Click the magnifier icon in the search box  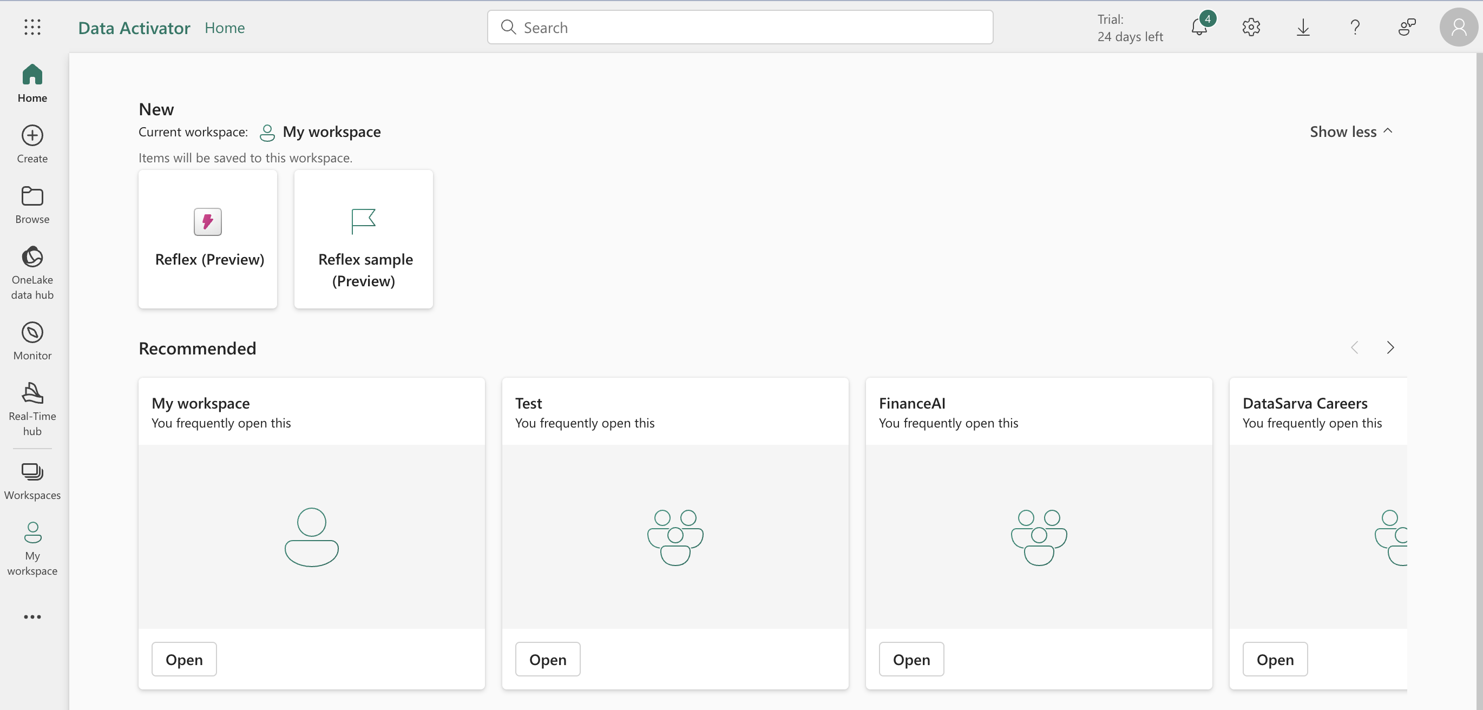click(508, 27)
